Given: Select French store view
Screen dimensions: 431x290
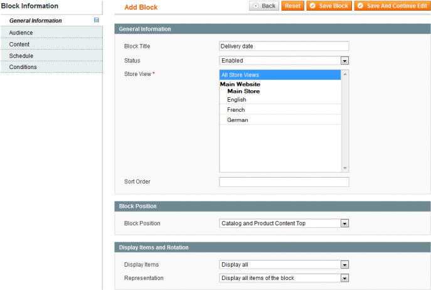Looking at the screenshot, I should (x=280, y=110).
